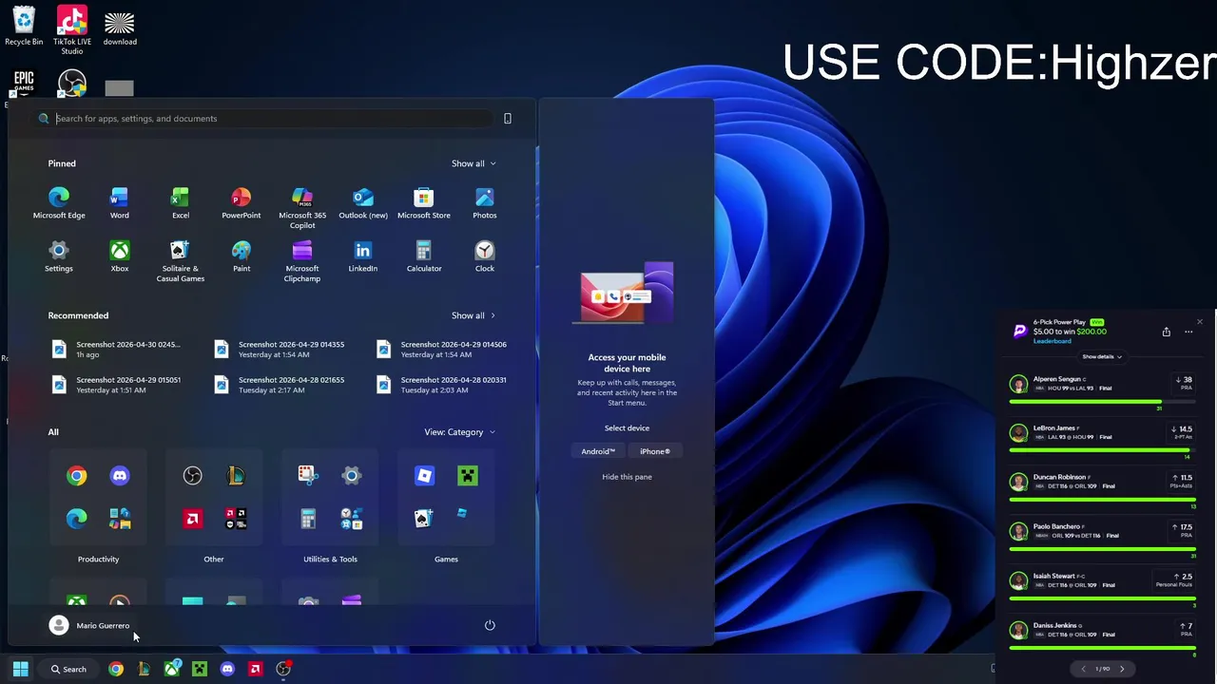Open the three-dot menu in PrizePicks panel
The width and height of the screenshot is (1217, 684).
pyautogui.click(x=1188, y=332)
